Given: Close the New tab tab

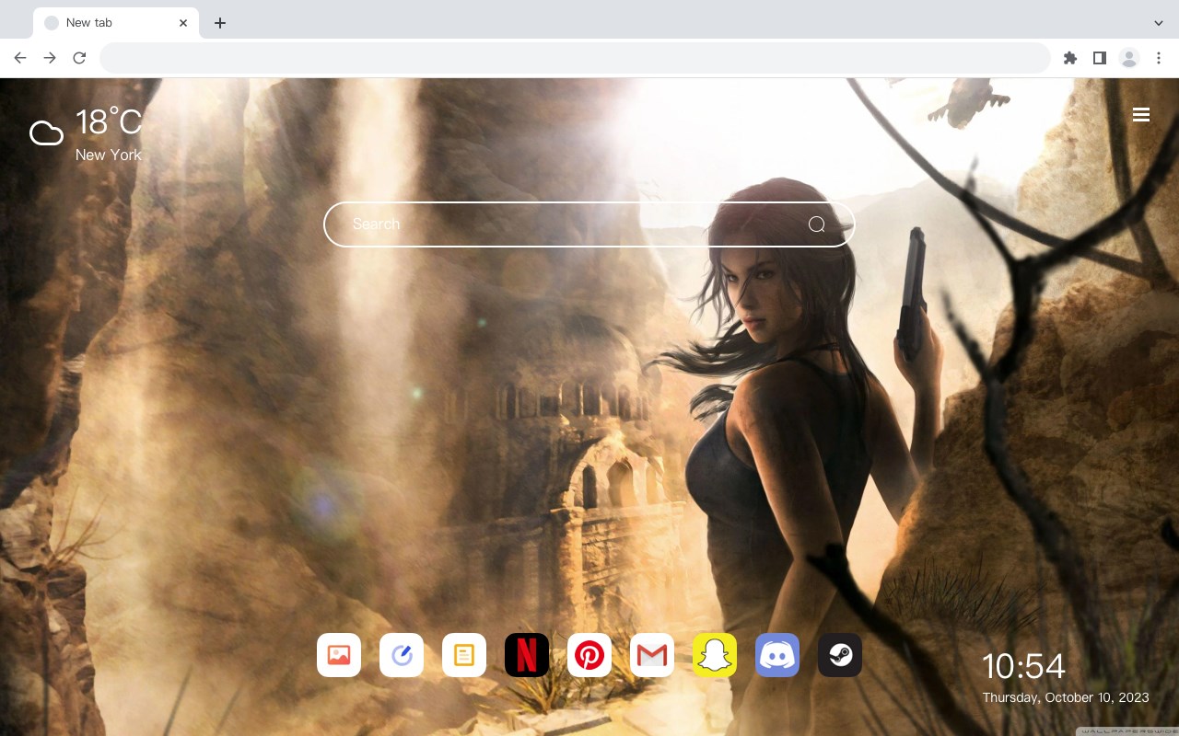Looking at the screenshot, I should click(183, 23).
